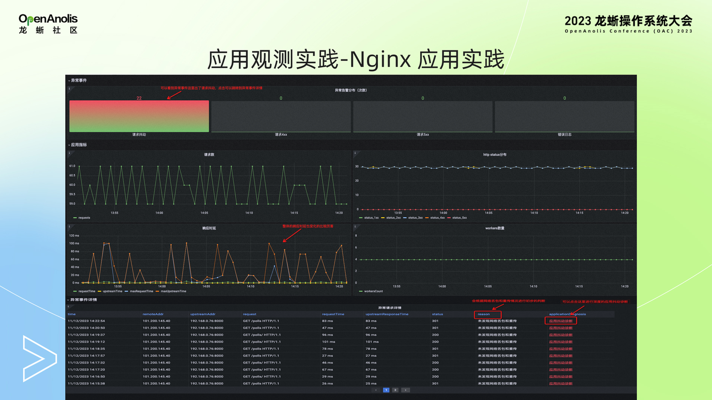Viewport: 712px width, 400px height.
Task: Sort table by upstreamAddr column header
Action: [203, 314]
